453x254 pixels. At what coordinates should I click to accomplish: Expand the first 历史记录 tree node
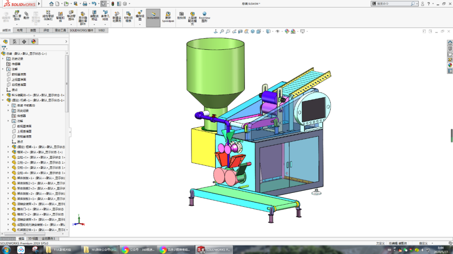point(3,59)
